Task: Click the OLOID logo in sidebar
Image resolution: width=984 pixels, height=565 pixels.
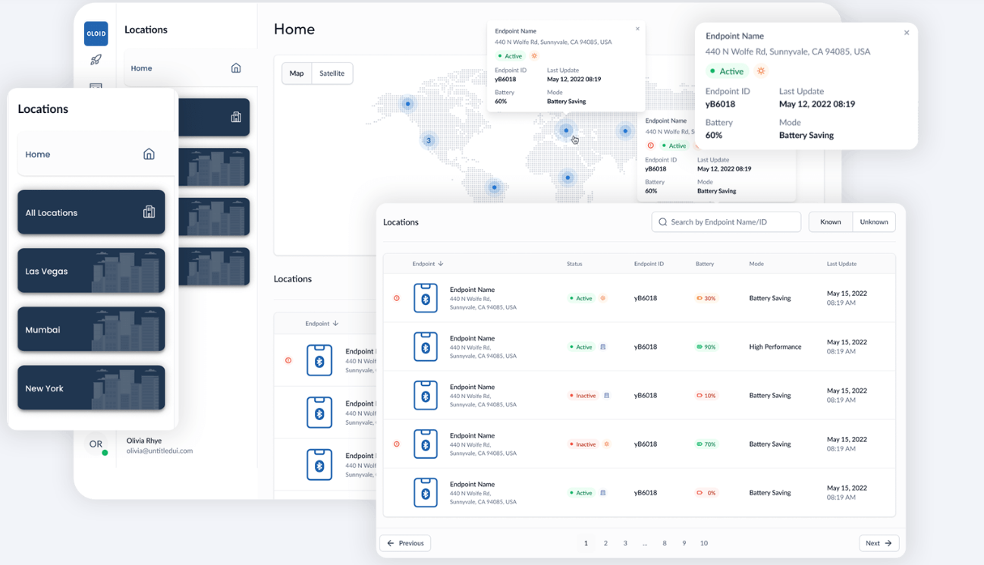Action: [96, 33]
